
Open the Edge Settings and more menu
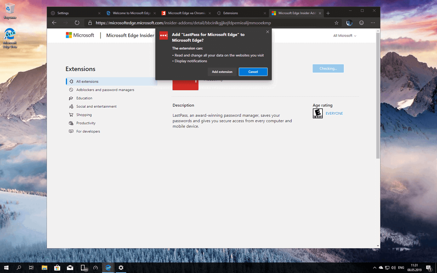tap(373, 23)
